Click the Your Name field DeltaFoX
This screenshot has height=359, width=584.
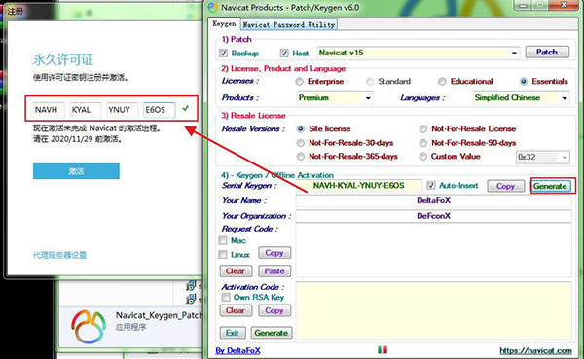tap(433, 200)
